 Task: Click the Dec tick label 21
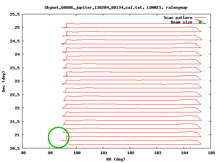click(x=17, y=135)
